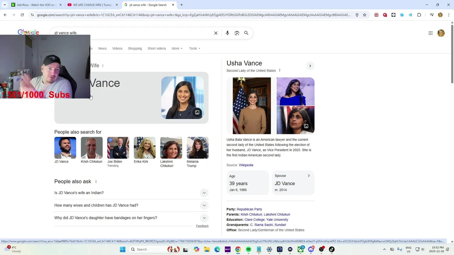The width and height of the screenshot is (454, 255).
Task: Open options dots beside People also ask
Action: [96, 182]
